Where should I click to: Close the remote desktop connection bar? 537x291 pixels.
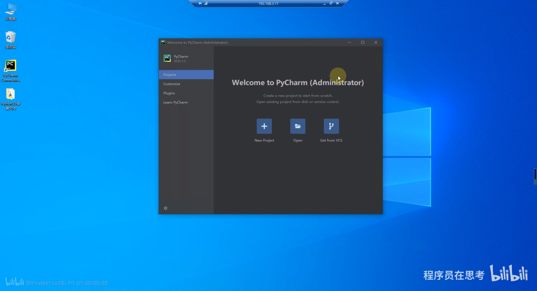click(337, 3)
